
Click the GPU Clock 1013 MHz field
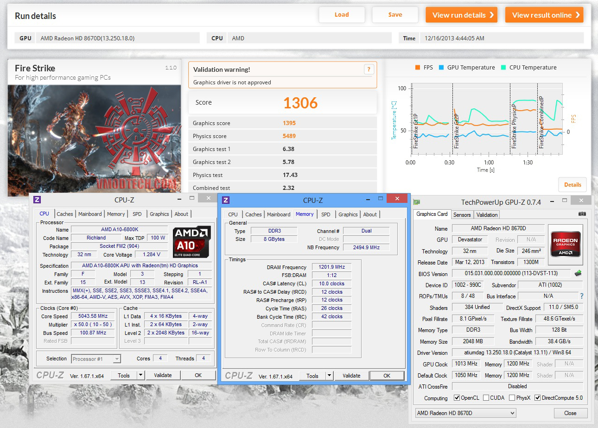pos(467,364)
